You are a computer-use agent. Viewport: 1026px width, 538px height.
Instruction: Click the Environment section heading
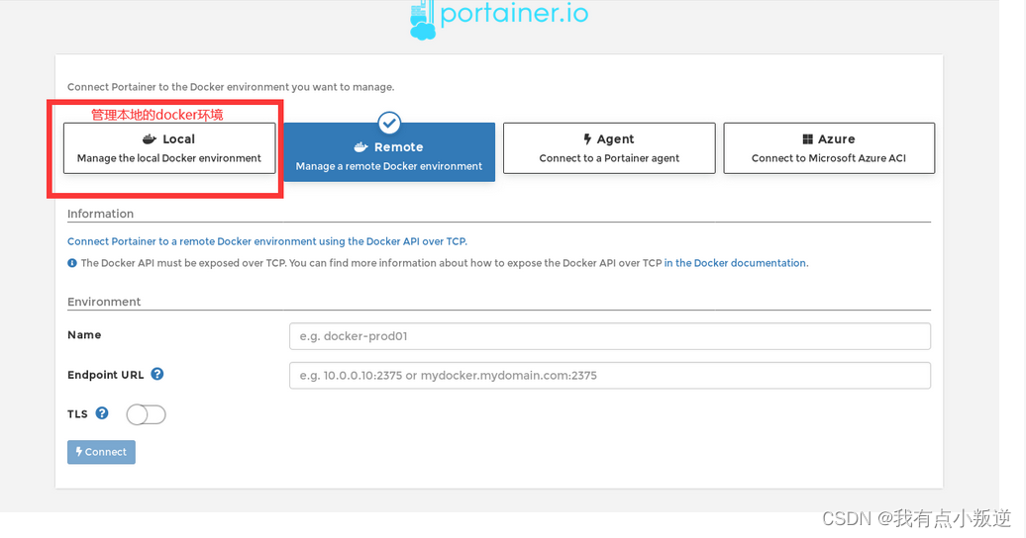click(104, 302)
